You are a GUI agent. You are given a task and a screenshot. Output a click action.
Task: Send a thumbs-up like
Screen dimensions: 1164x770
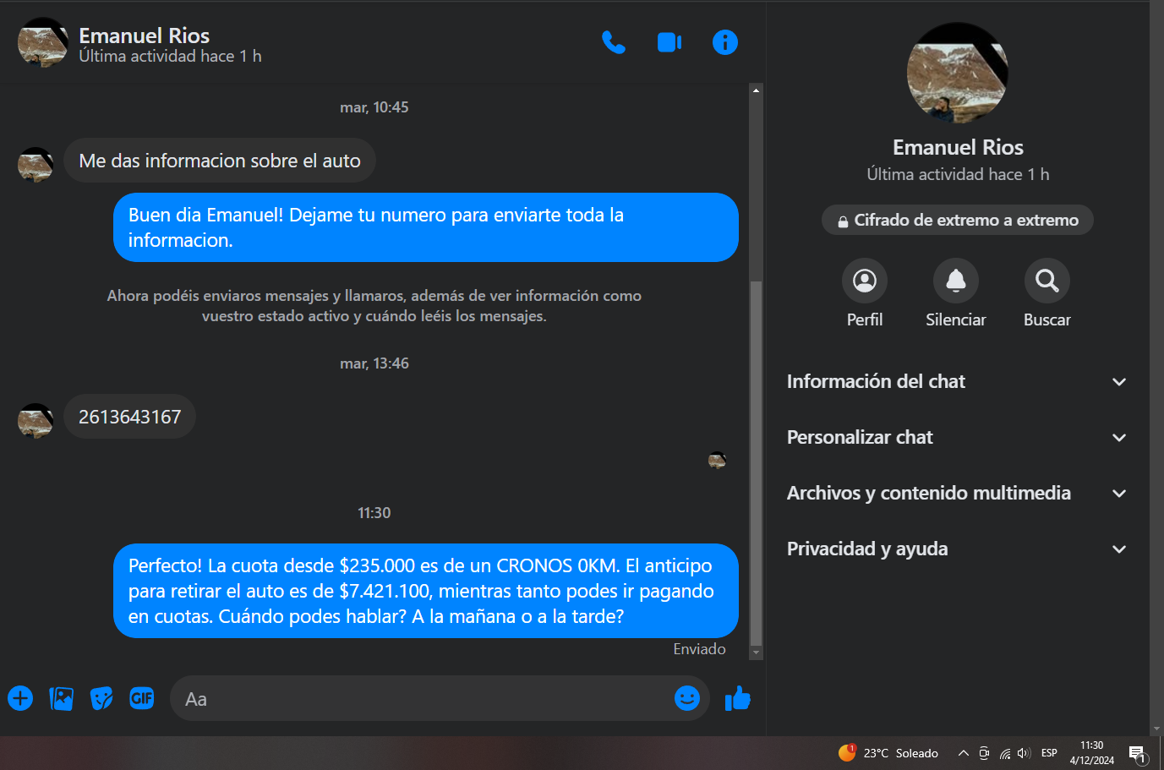[x=738, y=698]
